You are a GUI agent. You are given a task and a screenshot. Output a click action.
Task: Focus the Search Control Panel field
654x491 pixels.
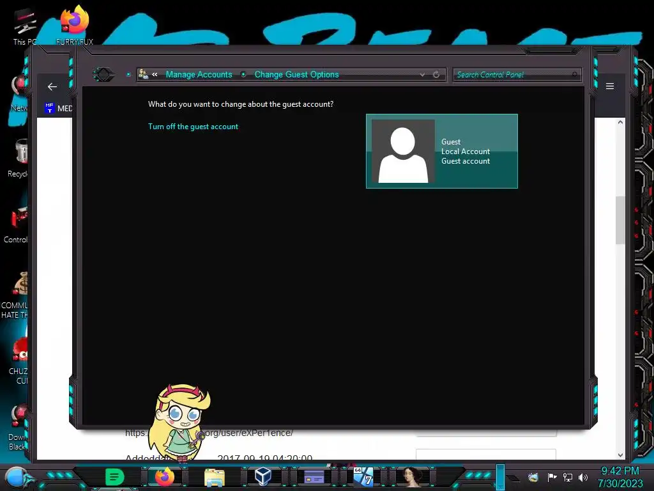pos(517,75)
